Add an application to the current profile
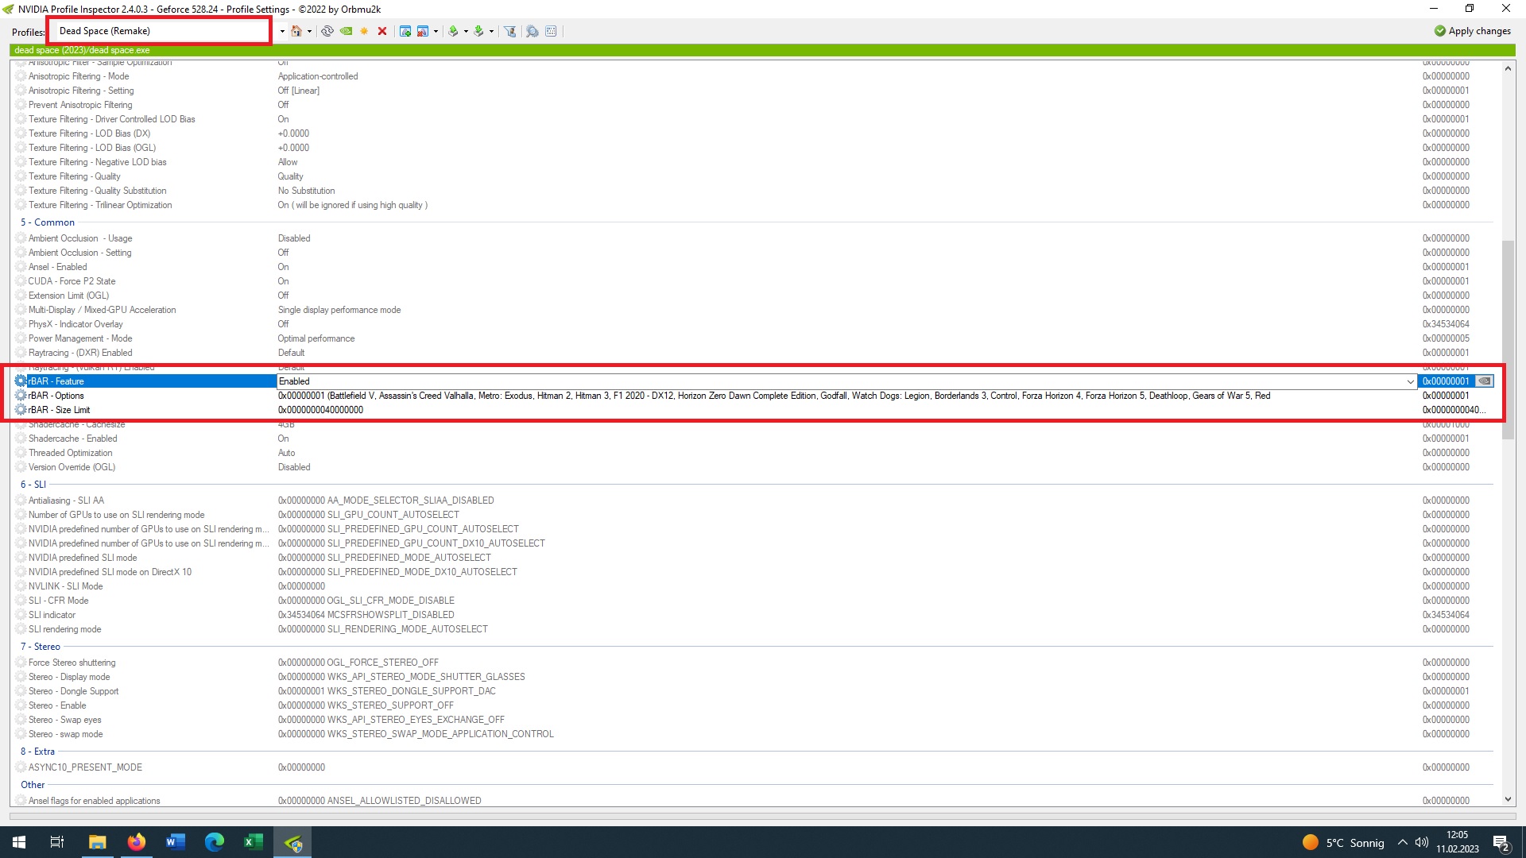 pyautogui.click(x=405, y=31)
